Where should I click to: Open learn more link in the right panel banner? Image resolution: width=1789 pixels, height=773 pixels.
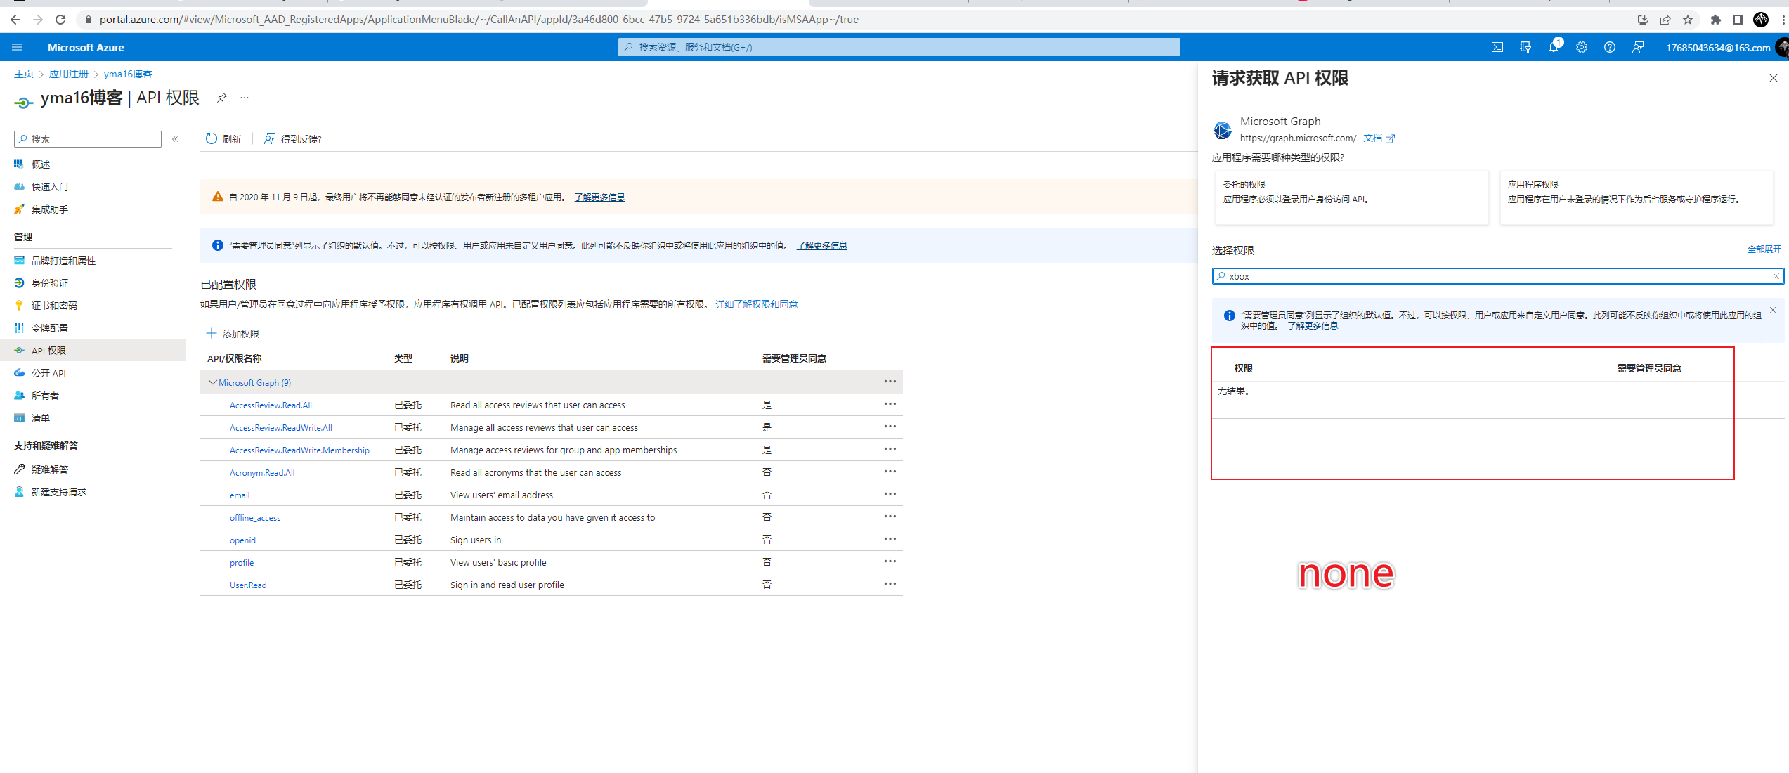pyautogui.click(x=1313, y=326)
